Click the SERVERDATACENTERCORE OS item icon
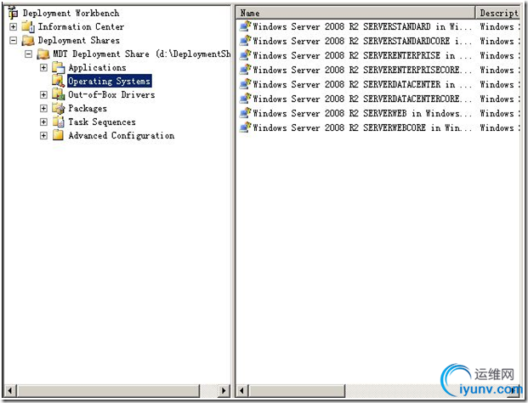The height and width of the screenshot is (403, 528). (x=245, y=99)
